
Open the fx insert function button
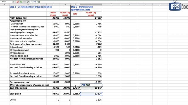coord(28,2)
